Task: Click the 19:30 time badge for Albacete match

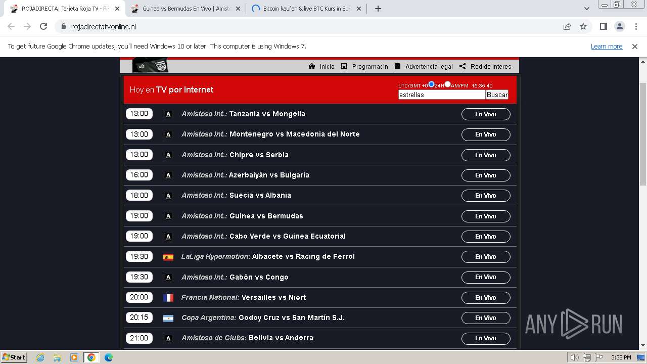Action: click(x=139, y=256)
